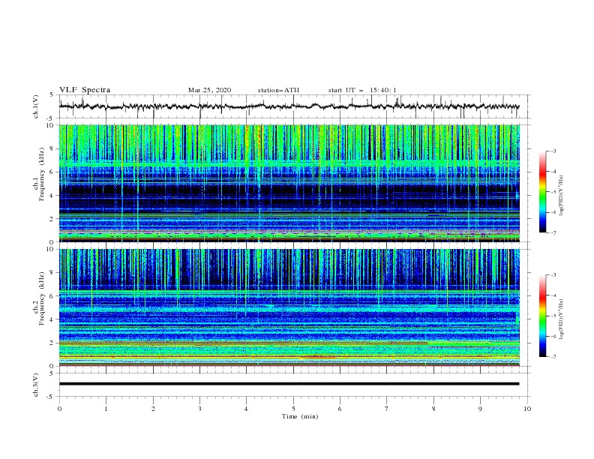Click the ch.3 black flat trace
594x459 pixels.
pyautogui.click(x=289, y=384)
